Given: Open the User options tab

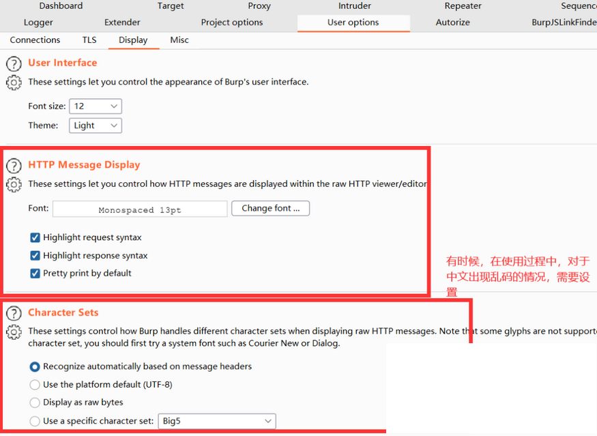Looking at the screenshot, I should [x=353, y=23].
